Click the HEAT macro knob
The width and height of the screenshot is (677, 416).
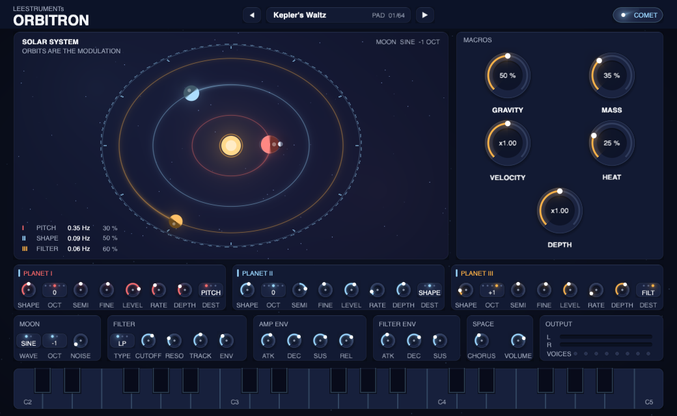coord(611,143)
